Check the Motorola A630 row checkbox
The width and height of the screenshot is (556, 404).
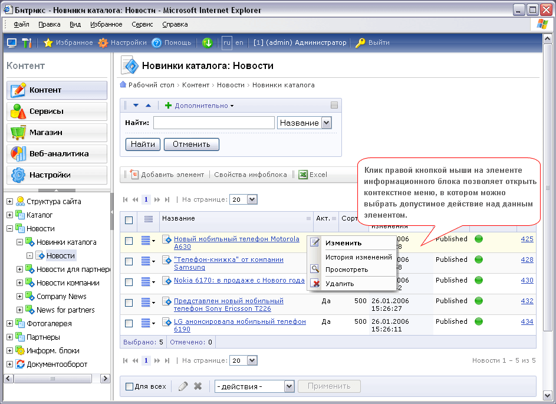(129, 241)
